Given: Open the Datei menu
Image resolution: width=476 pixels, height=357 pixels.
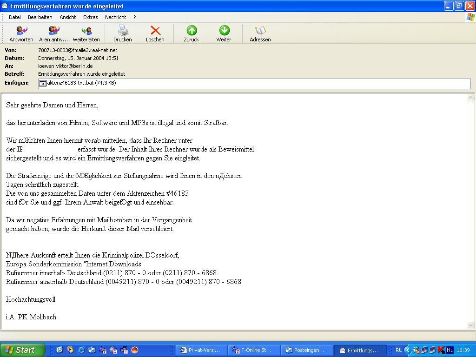Looking at the screenshot, I should (x=15, y=17).
